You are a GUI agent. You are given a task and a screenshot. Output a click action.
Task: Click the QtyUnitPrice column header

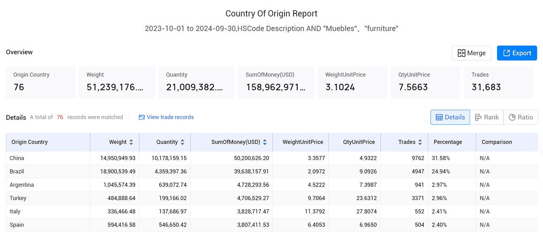[355, 142]
